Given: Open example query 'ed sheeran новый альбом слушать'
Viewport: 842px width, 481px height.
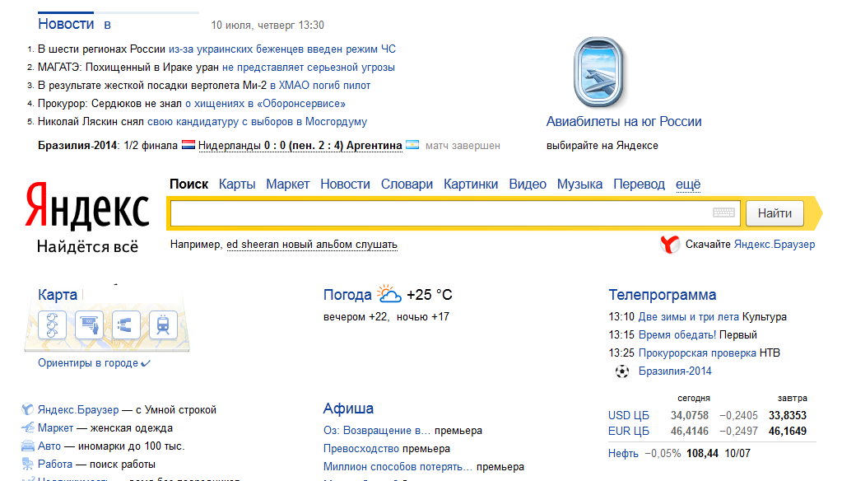Looking at the screenshot, I should click(x=312, y=245).
